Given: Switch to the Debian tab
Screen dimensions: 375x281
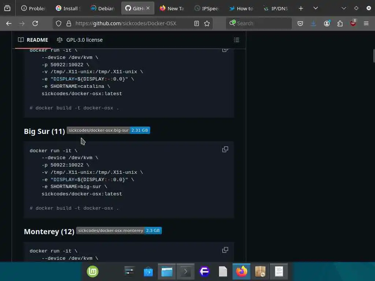Looking at the screenshot, I should pos(103,8).
